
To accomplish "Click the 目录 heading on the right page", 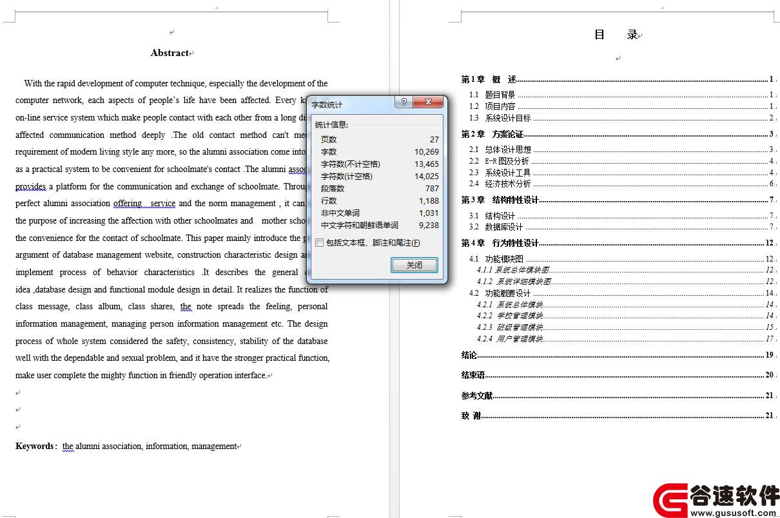I will pos(616,35).
